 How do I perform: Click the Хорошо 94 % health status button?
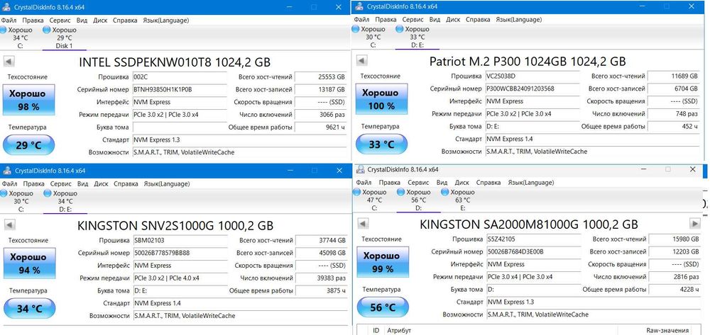28,263
